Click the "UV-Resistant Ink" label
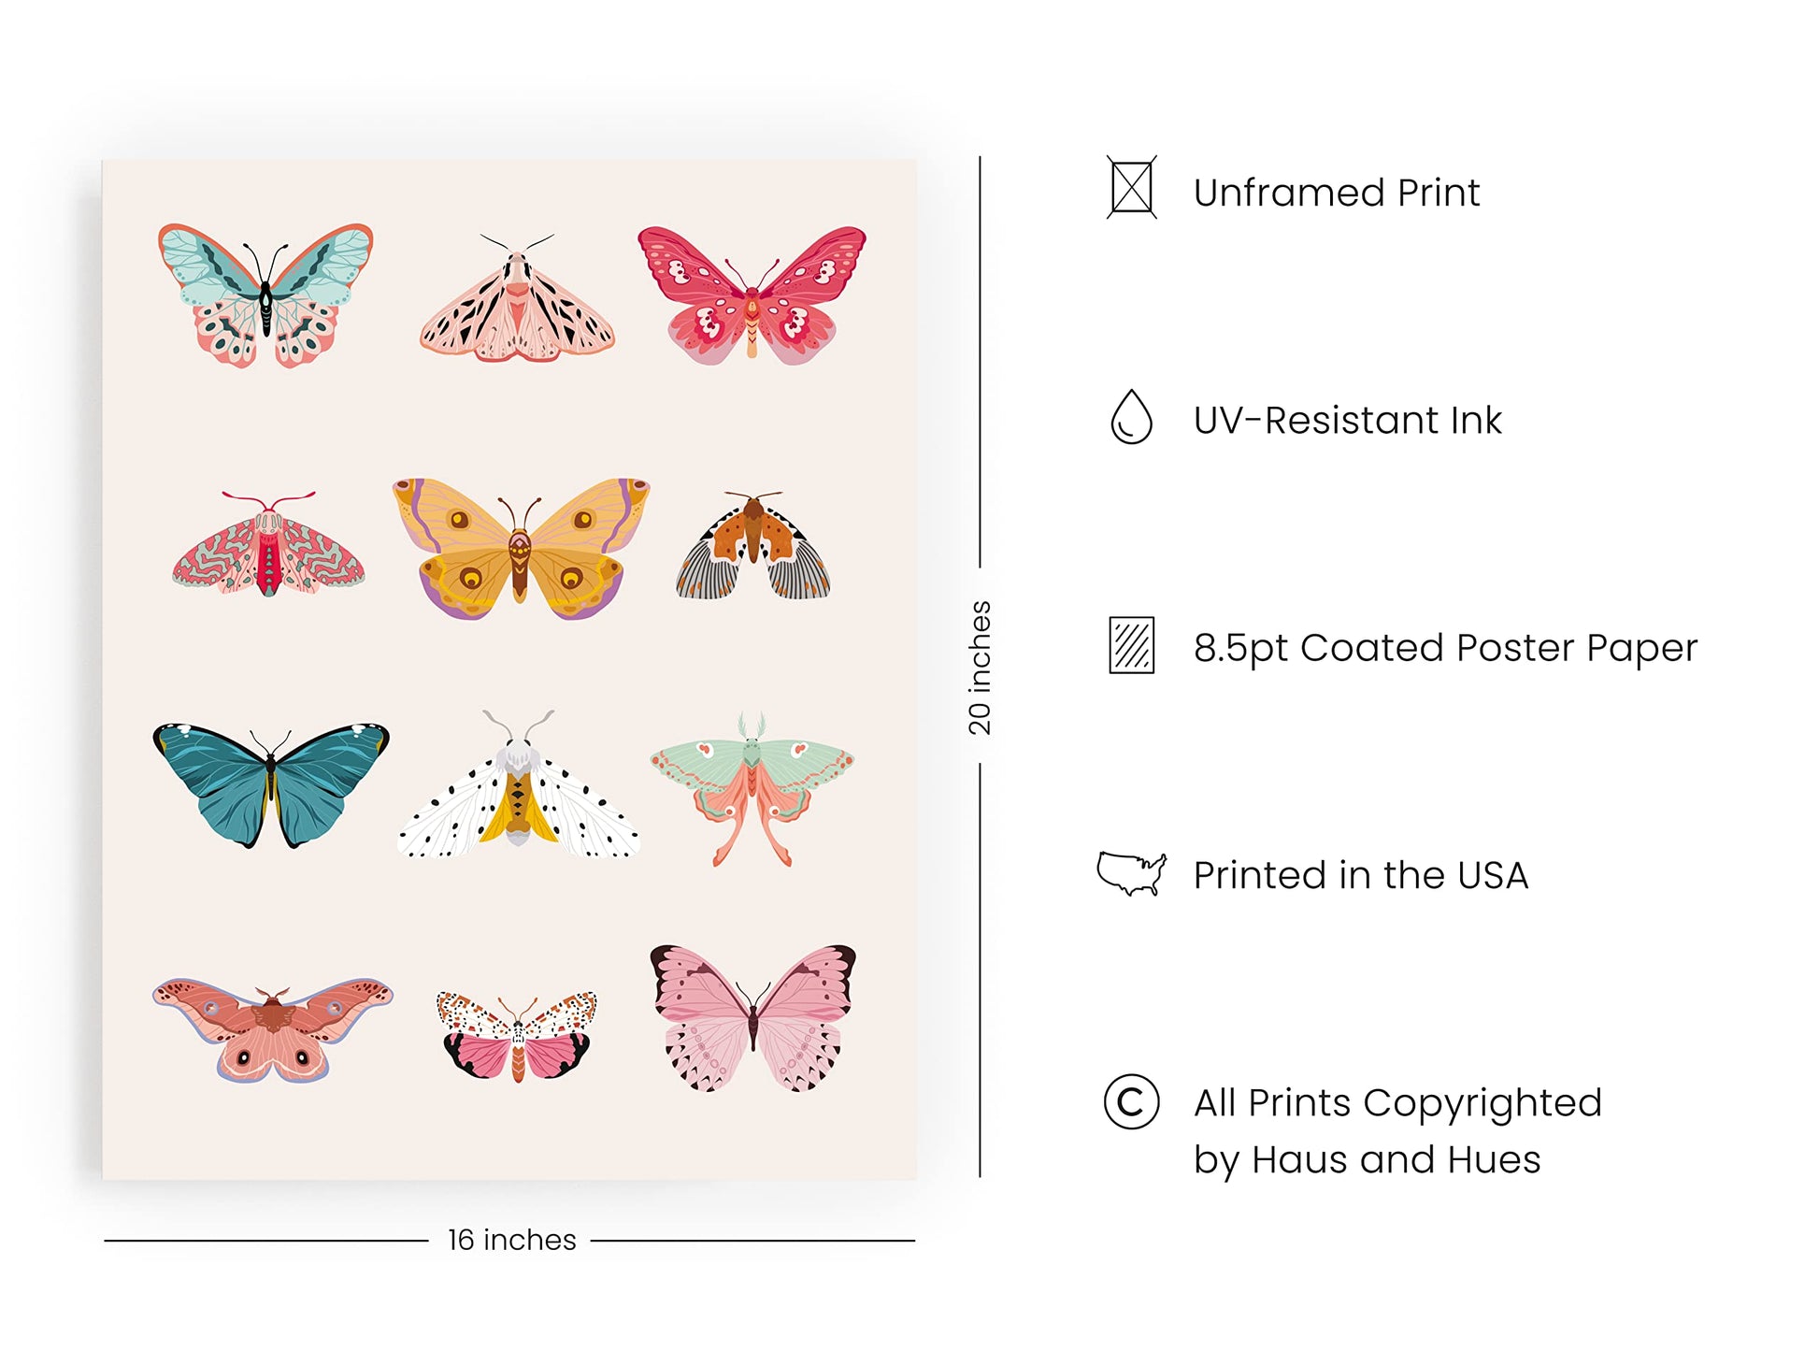 click(x=1347, y=421)
